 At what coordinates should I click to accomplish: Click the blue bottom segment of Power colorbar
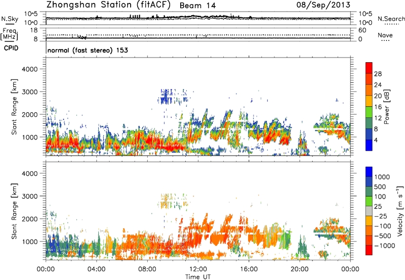tap(369, 145)
